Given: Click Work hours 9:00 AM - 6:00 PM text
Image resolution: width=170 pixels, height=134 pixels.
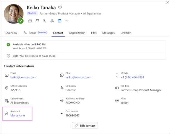Looking at the screenshot, I should pyautogui.click(x=29, y=48).
